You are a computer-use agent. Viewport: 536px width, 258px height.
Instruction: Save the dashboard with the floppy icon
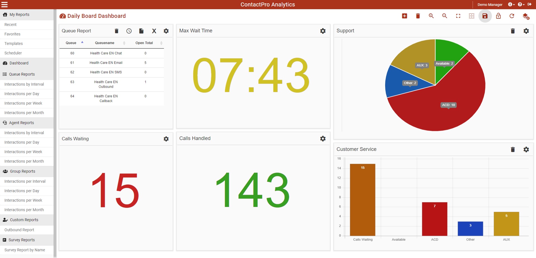click(485, 16)
